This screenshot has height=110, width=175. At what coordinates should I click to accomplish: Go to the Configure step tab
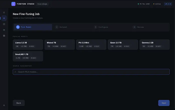pos(110,27)
